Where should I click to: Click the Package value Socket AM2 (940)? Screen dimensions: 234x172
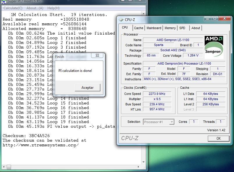(173, 50)
